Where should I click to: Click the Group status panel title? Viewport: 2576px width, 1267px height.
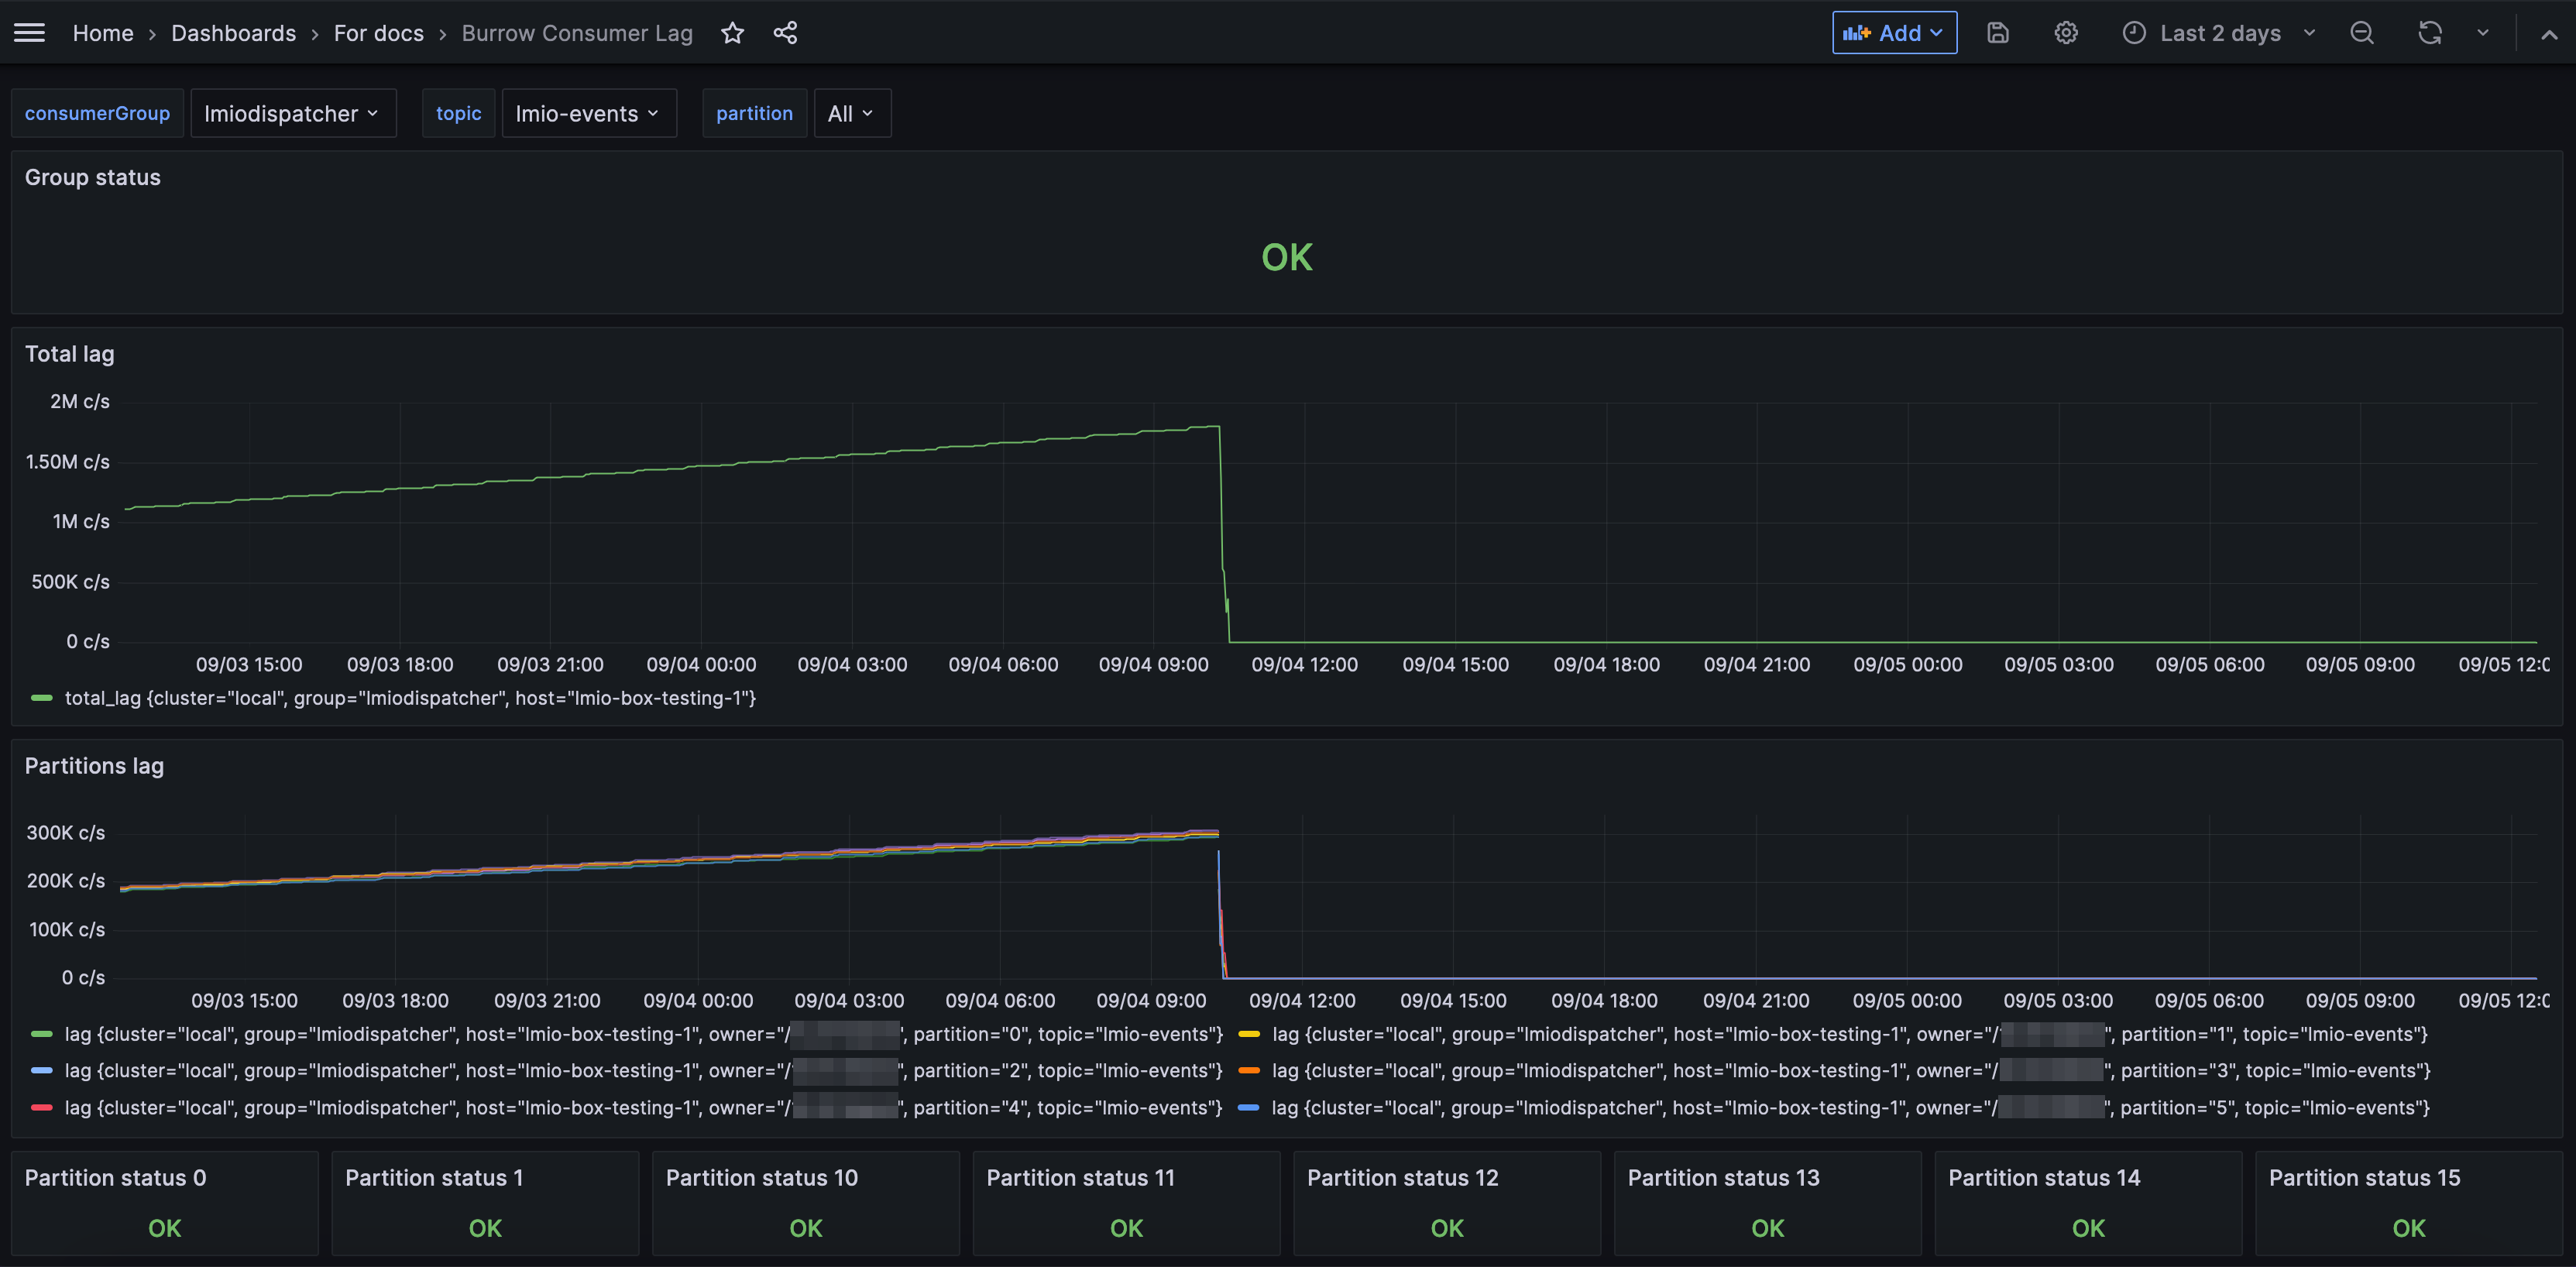click(x=92, y=177)
